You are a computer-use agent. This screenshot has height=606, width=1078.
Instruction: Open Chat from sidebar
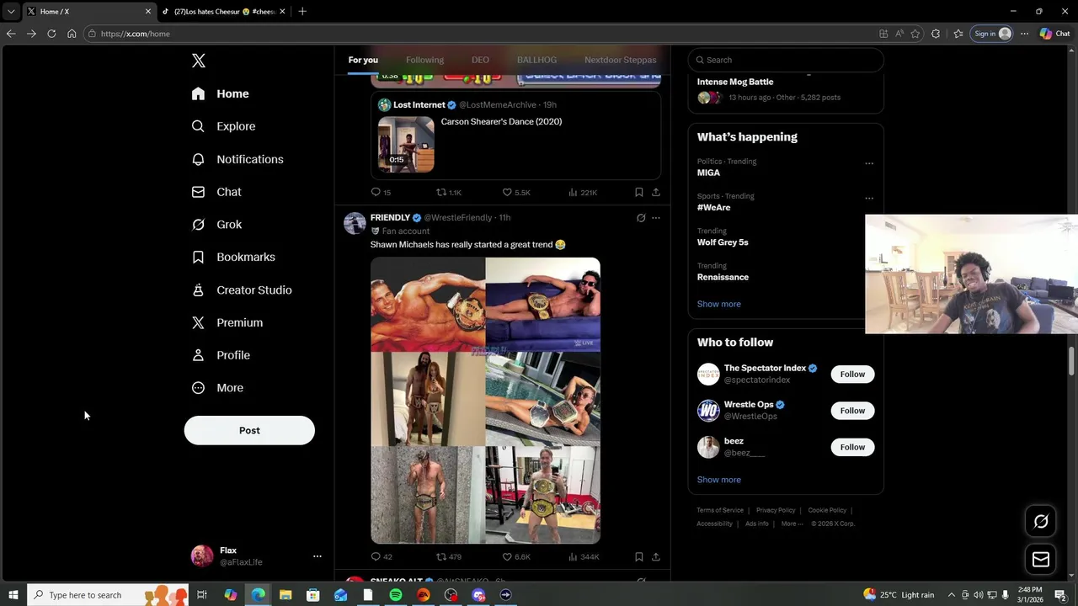(216, 192)
